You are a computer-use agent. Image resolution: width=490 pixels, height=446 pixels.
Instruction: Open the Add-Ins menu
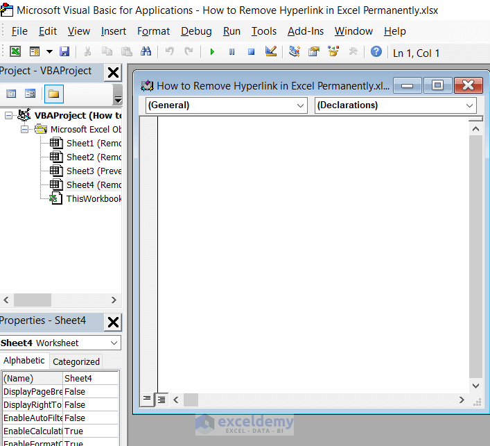pyautogui.click(x=306, y=31)
